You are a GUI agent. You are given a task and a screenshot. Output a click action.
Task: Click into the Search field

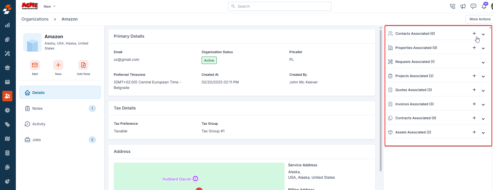click(280, 6)
